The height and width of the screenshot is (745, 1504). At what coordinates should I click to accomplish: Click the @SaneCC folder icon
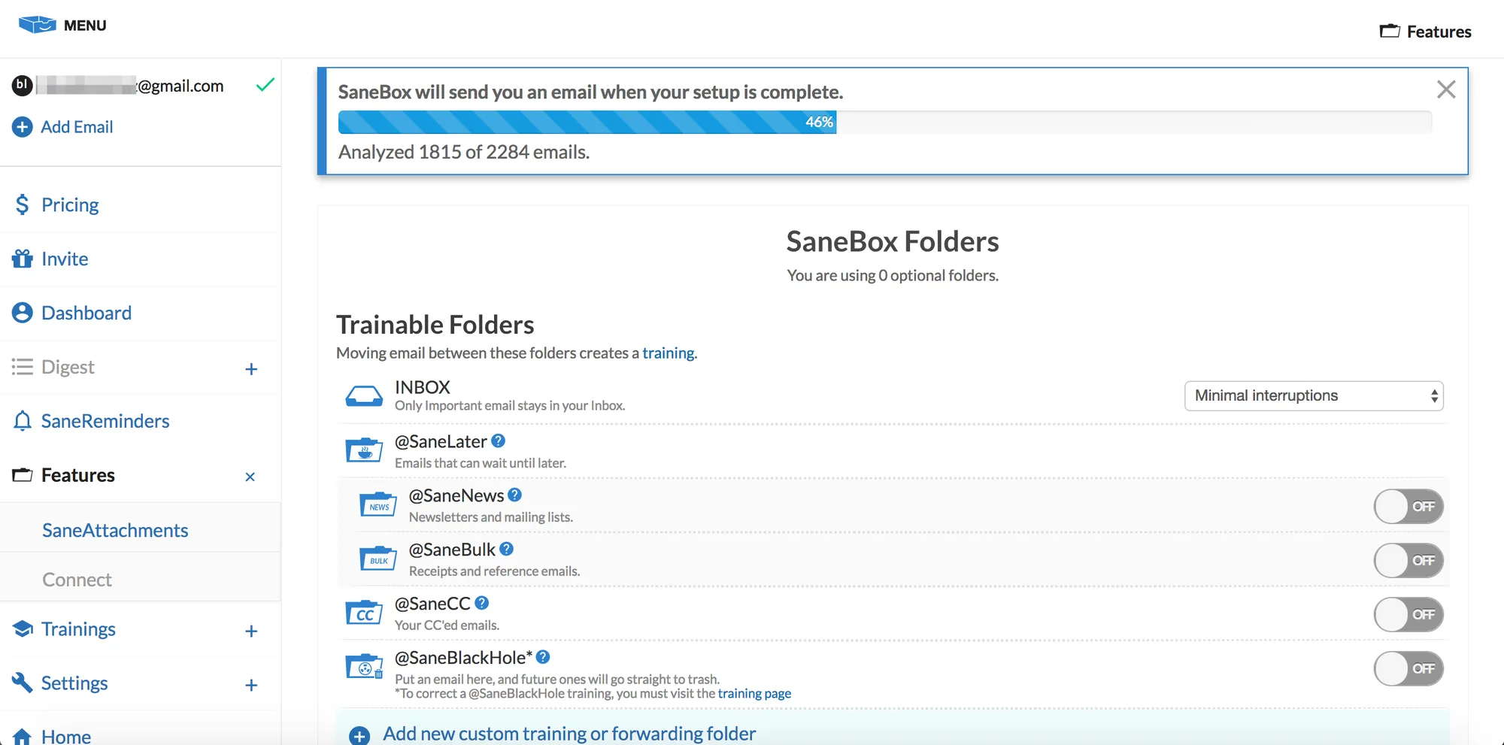[364, 612]
